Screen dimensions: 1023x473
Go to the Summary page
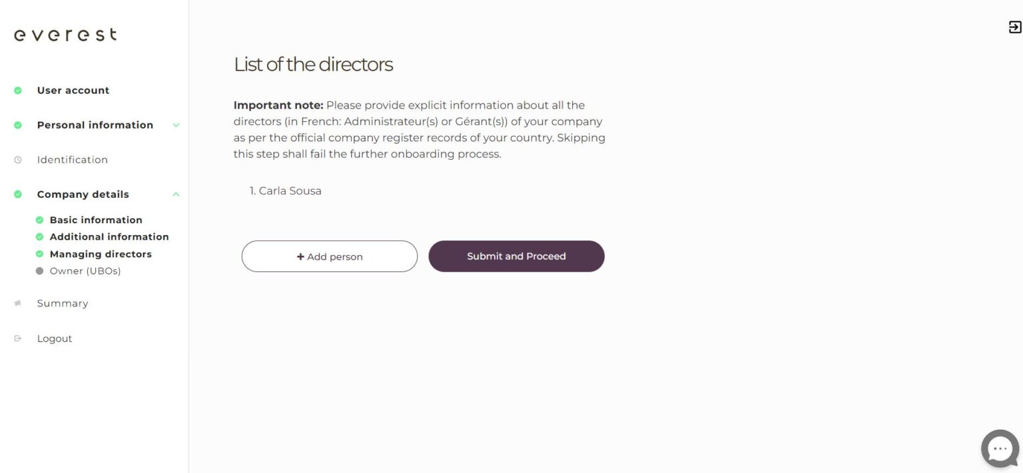pyautogui.click(x=63, y=303)
